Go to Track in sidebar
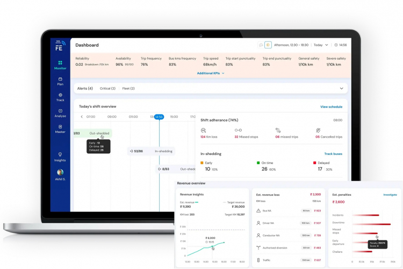The width and height of the screenshot is (403, 269). [60, 97]
